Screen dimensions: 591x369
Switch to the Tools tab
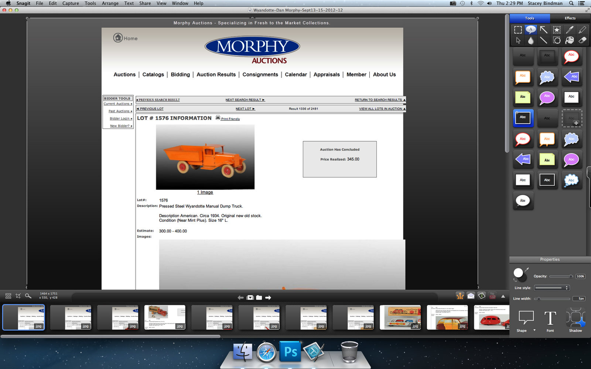point(530,18)
